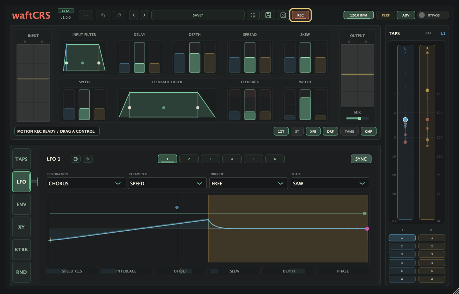459x294 pixels.
Task: Open the TRIGGER dropdown set to FREE
Action: (x=249, y=183)
